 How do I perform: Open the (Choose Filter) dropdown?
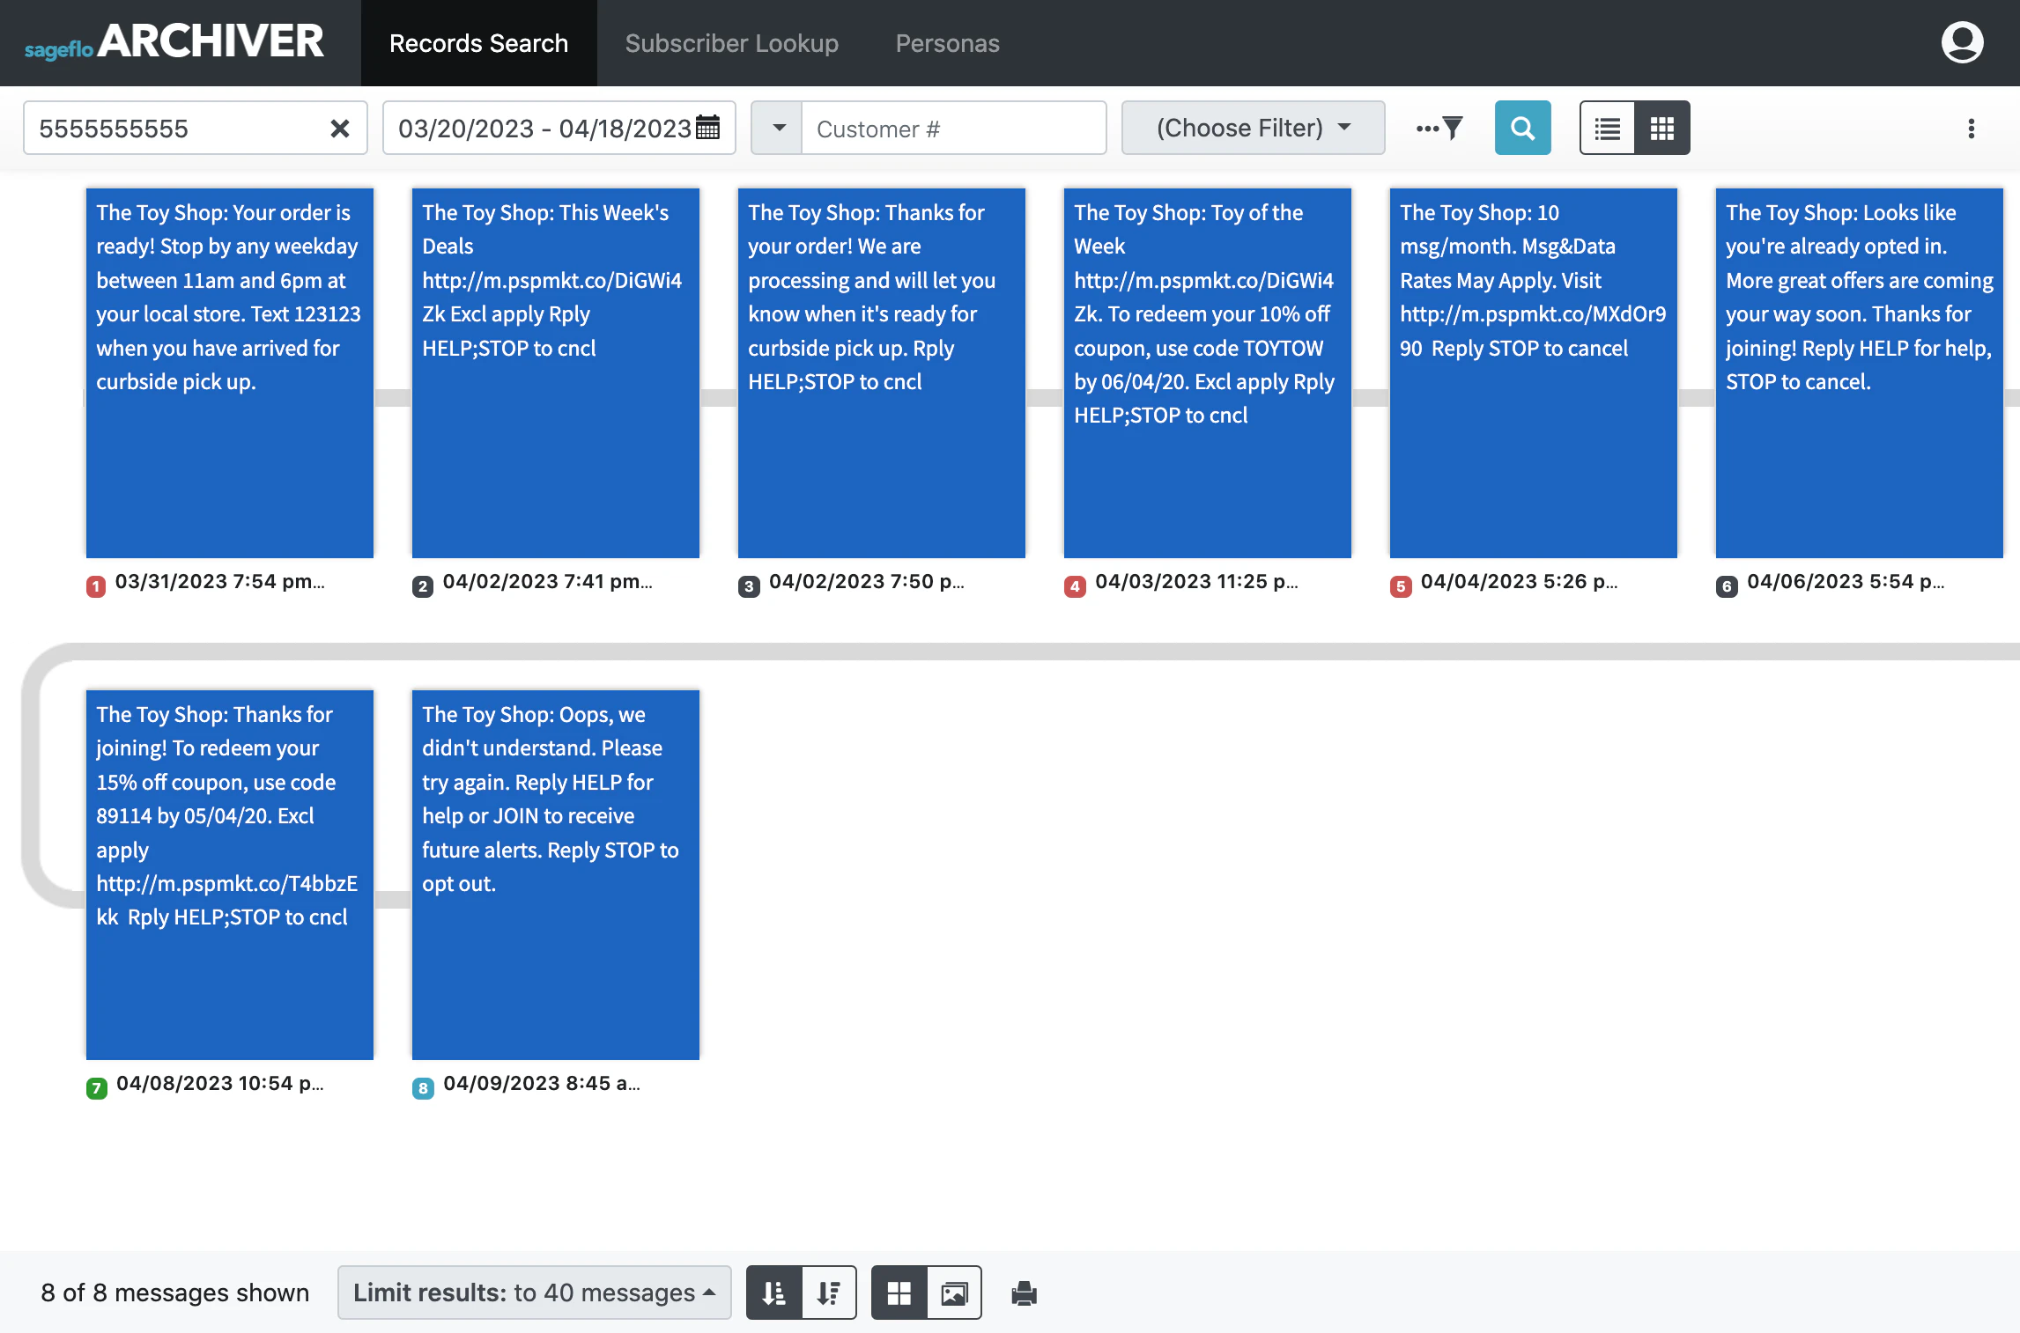1251,128
